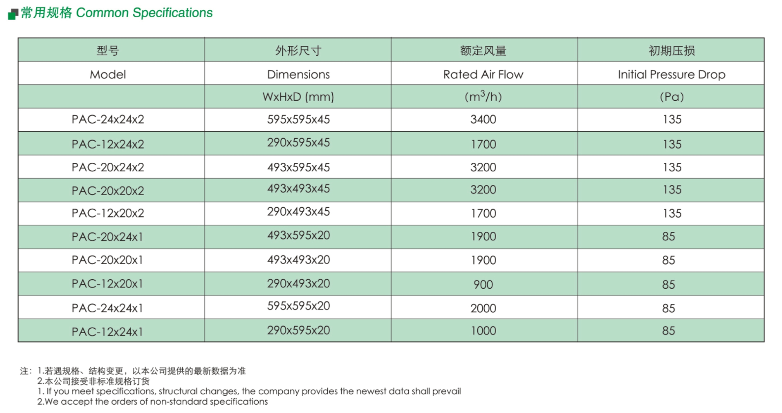Select the "WxHxD (mm)" unit cell
The width and height of the screenshot is (782, 413).
[298, 97]
